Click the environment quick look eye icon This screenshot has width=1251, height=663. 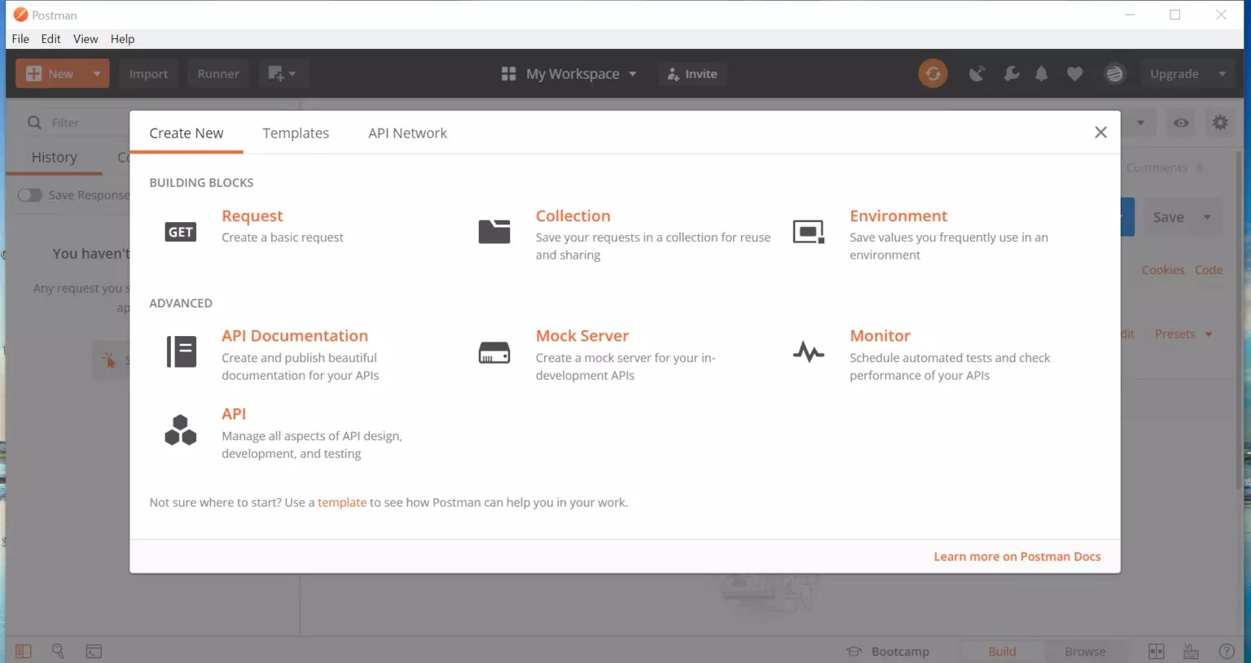1181,123
